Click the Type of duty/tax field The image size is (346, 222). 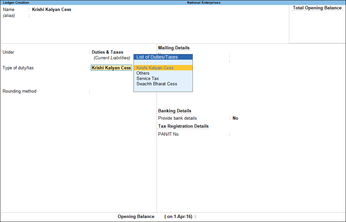coord(111,68)
